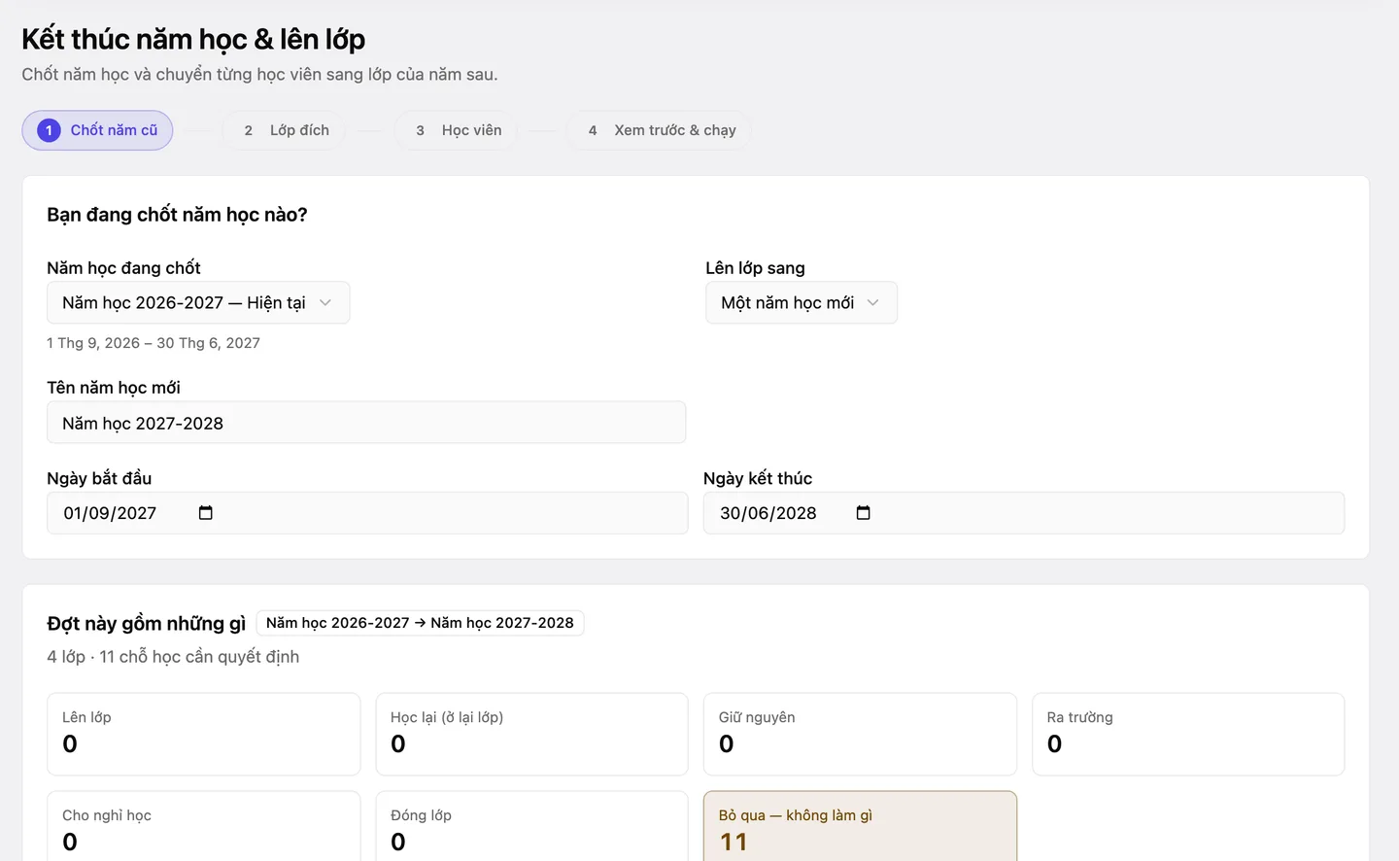Image resolution: width=1399 pixels, height=861 pixels.
Task: Click '4 lớp · 11 chỗ học cần quyết định'
Action: coord(173,657)
